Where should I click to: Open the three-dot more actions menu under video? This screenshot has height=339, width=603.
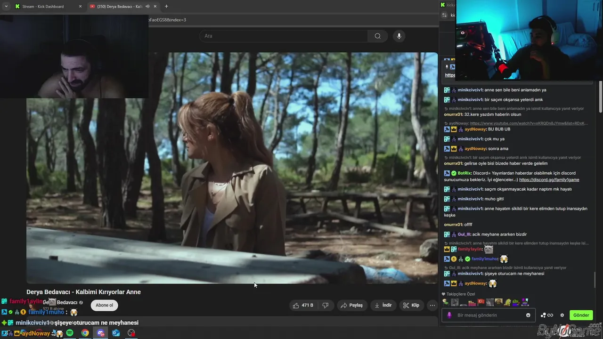pyautogui.click(x=432, y=305)
